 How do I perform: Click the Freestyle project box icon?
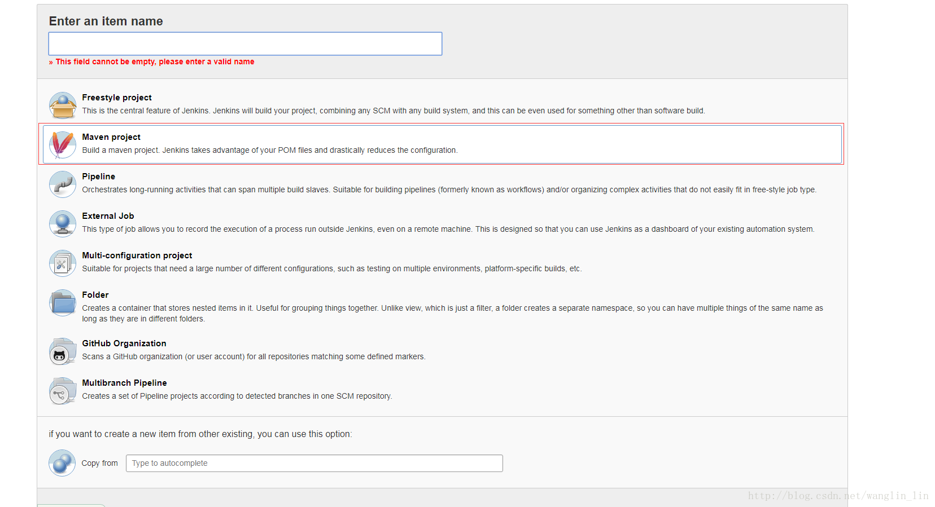pyautogui.click(x=63, y=105)
